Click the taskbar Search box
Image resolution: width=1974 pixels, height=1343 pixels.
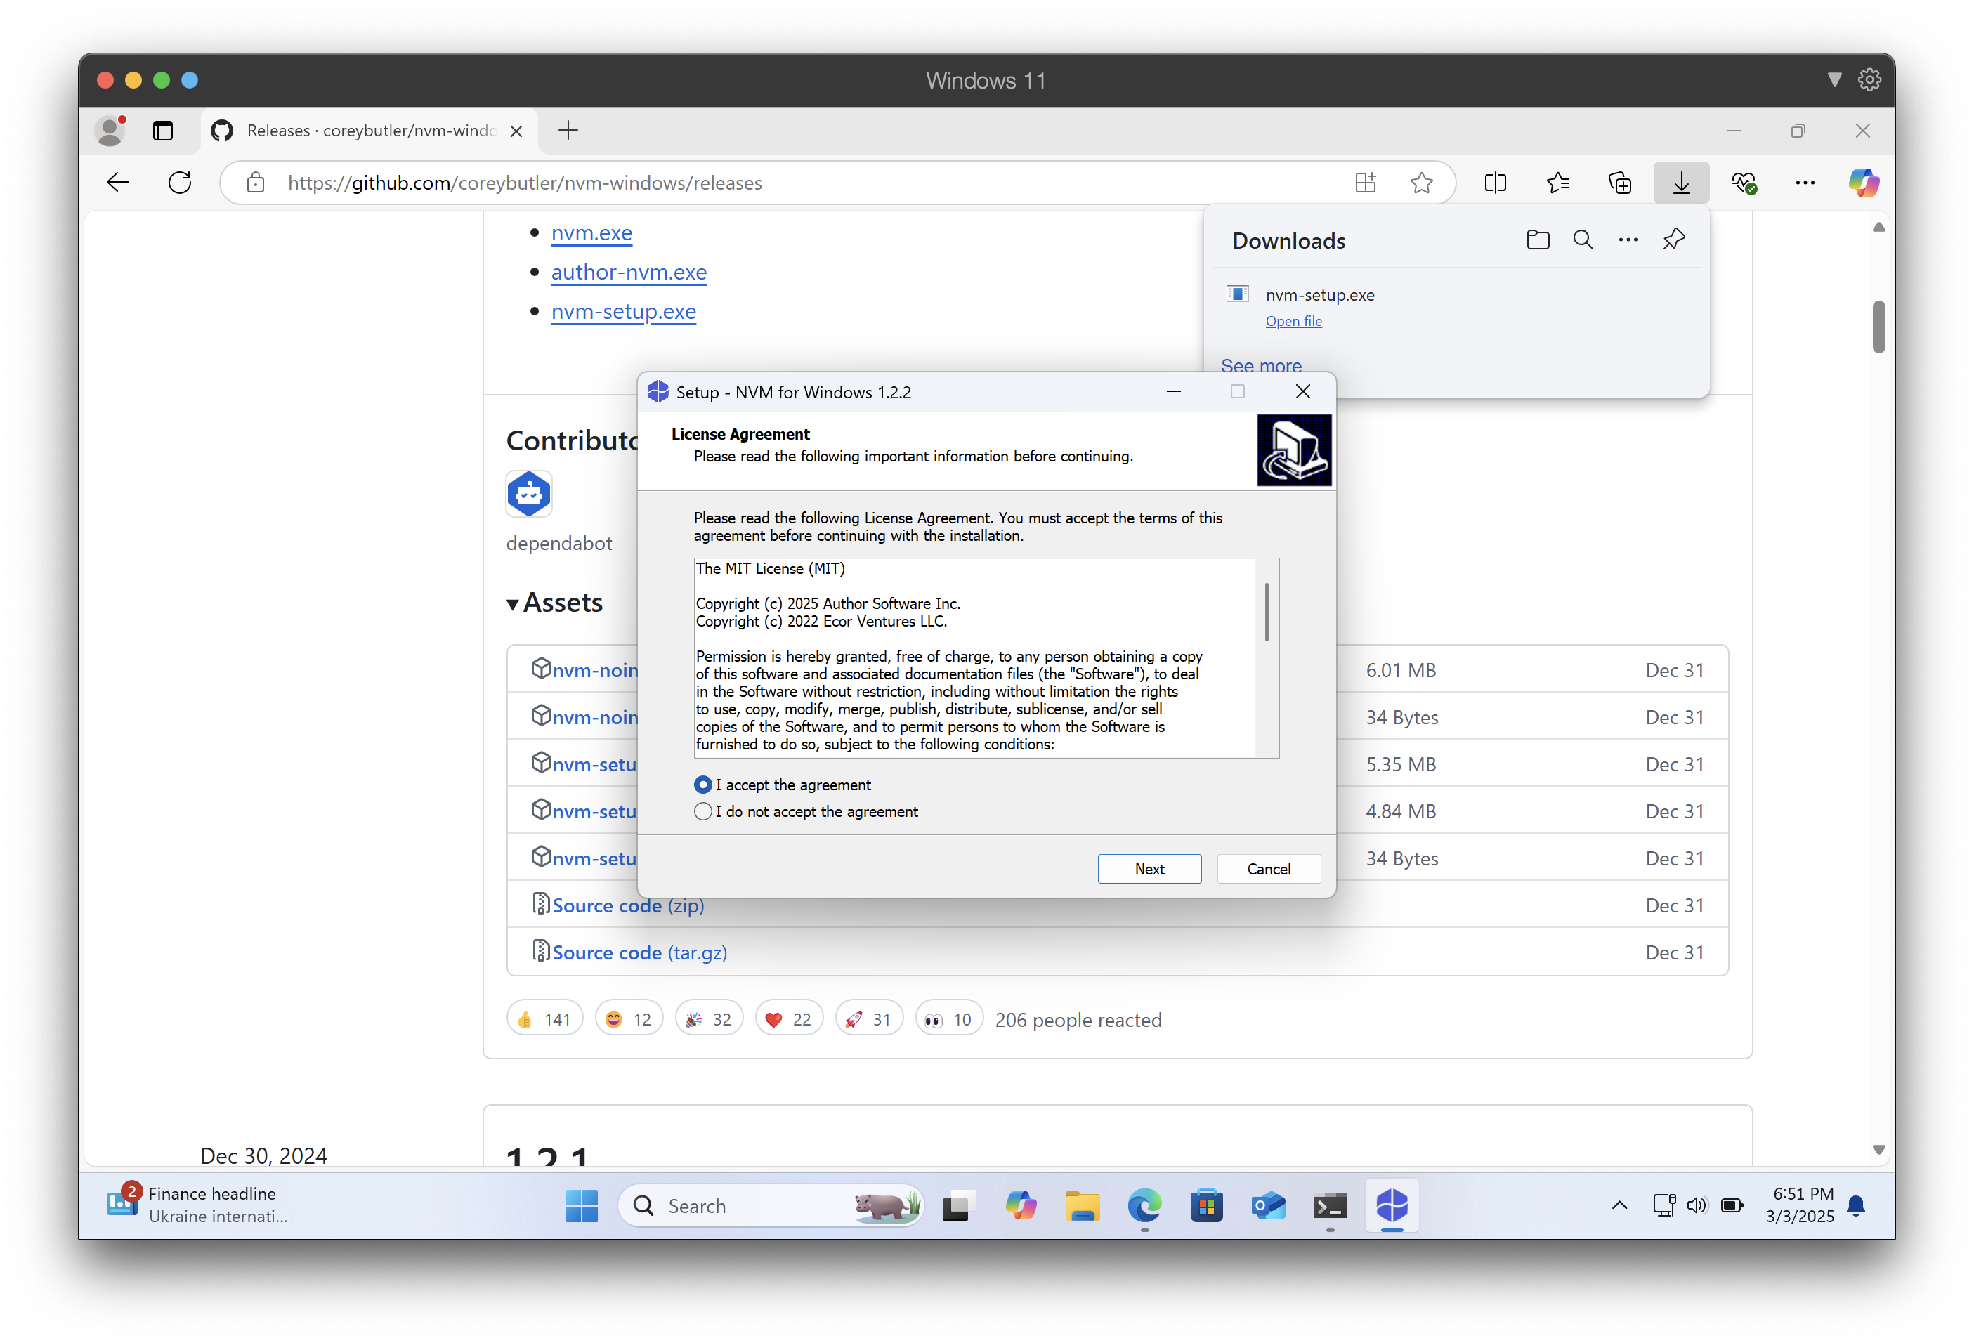coord(771,1205)
